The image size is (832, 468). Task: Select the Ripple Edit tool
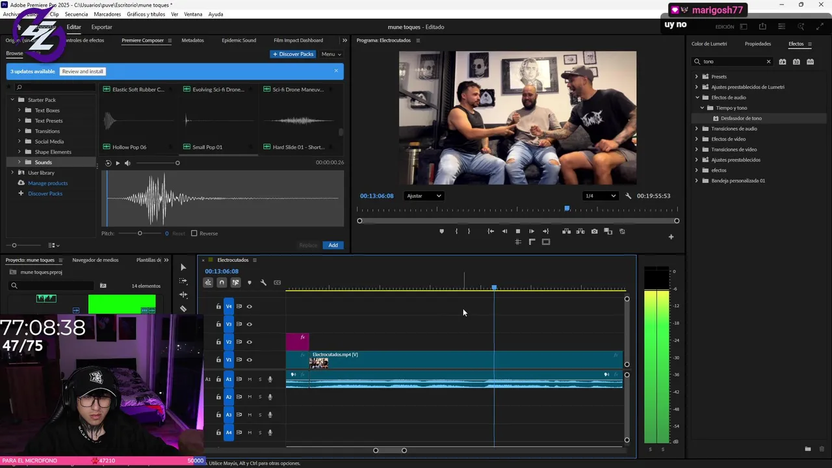[183, 294]
